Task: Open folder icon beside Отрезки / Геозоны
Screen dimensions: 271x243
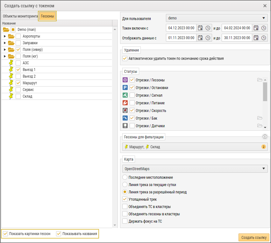Action: coord(260,80)
